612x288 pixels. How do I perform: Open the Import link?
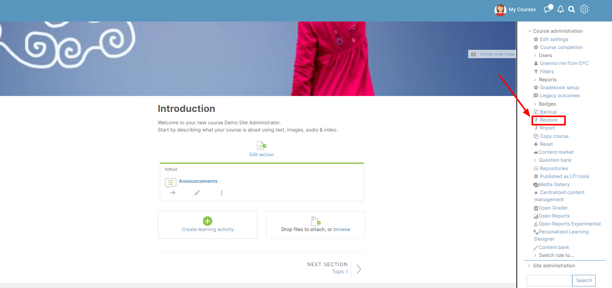coord(547,128)
